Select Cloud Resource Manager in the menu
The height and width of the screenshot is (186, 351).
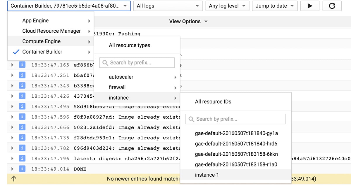coord(51,31)
